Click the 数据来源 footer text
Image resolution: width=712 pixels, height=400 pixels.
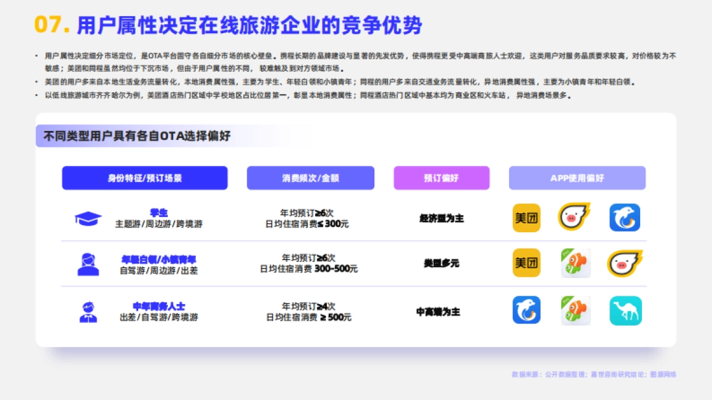pyautogui.click(x=593, y=374)
